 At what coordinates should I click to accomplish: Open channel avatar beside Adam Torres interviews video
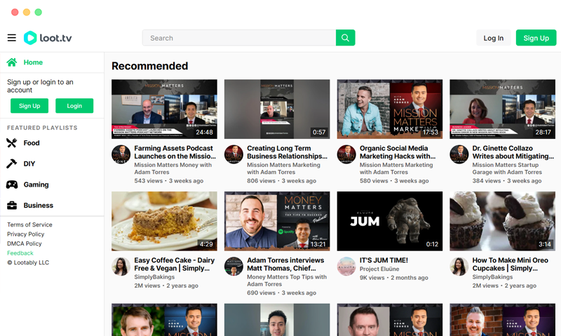point(234,267)
